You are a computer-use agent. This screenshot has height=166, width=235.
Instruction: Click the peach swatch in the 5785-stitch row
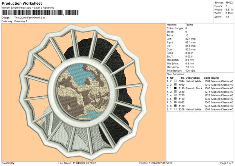tap(175, 95)
